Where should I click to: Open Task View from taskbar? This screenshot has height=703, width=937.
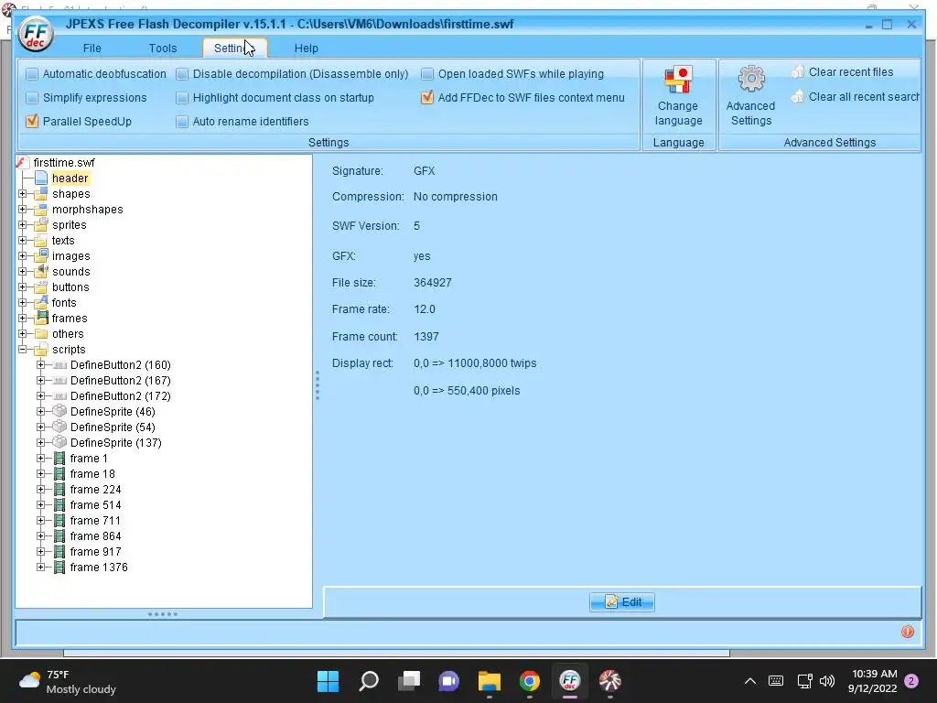[x=409, y=681]
